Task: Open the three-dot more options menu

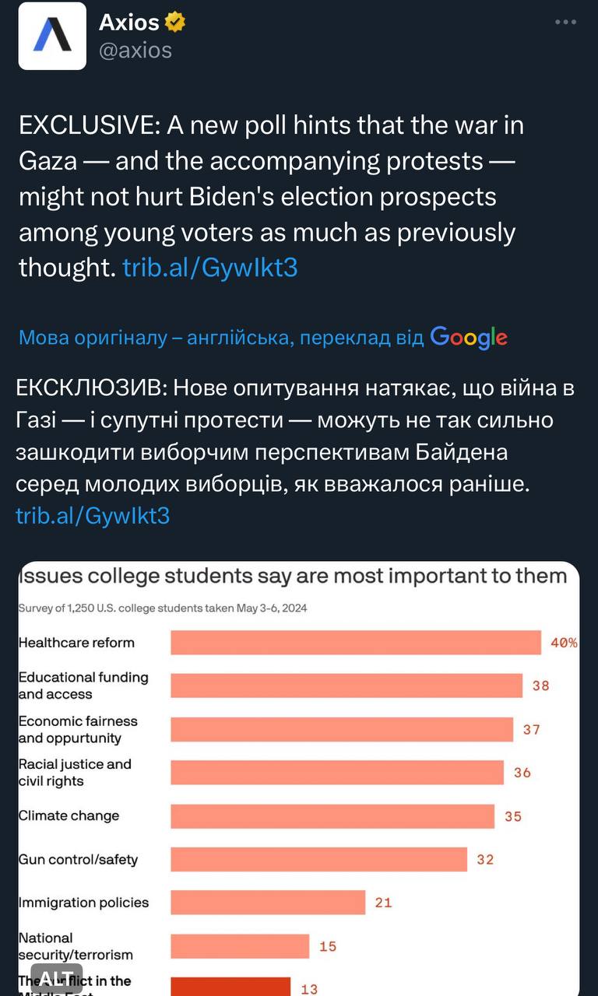Action: [x=565, y=23]
